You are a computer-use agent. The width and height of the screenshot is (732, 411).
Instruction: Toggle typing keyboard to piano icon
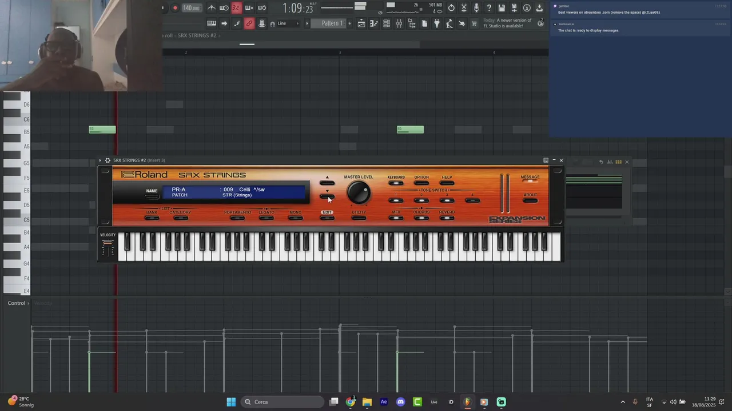[212, 23]
